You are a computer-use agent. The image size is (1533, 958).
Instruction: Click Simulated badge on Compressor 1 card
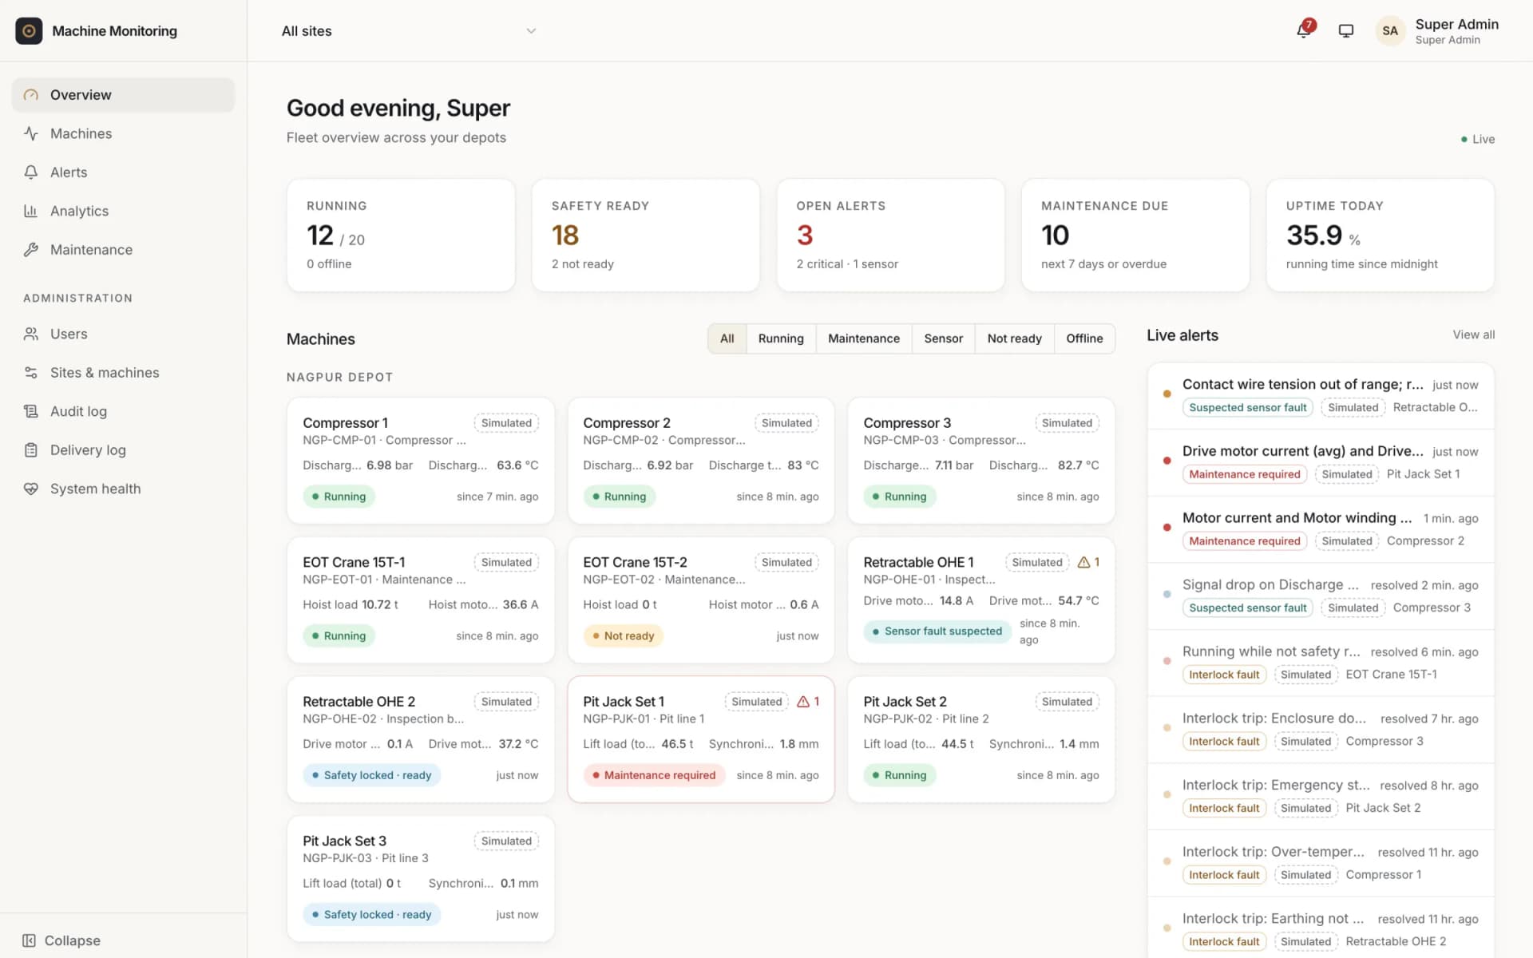pos(506,423)
